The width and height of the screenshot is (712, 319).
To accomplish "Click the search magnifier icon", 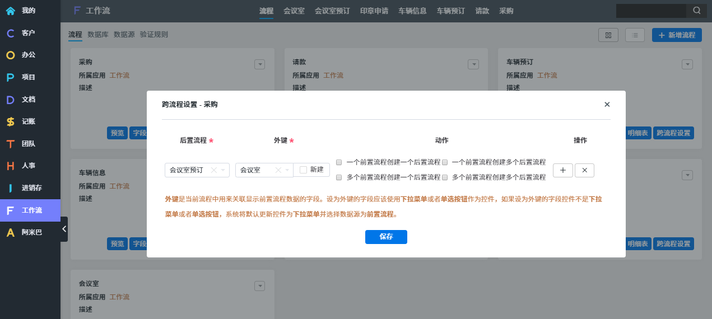I will point(696,11).
